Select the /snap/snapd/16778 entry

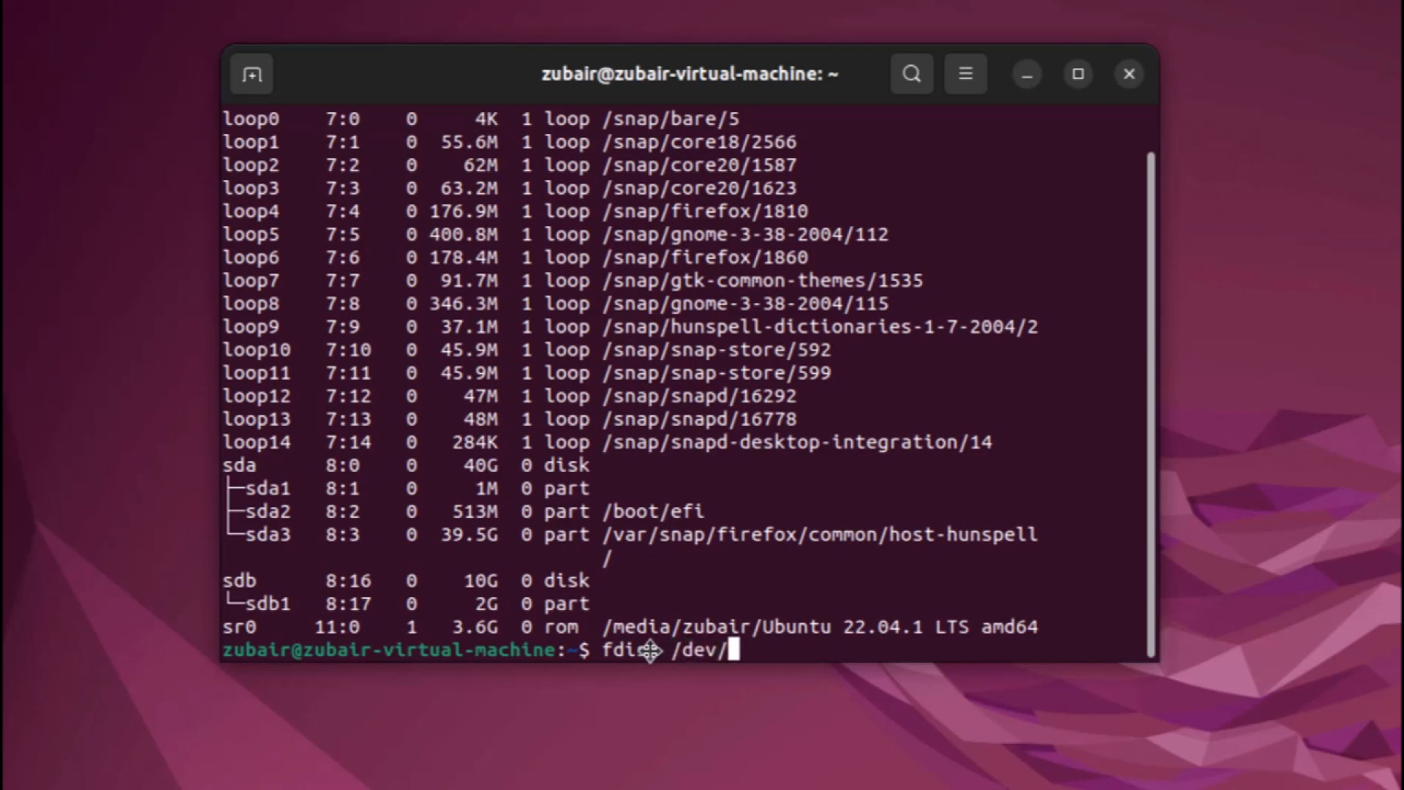click(701, 418)
